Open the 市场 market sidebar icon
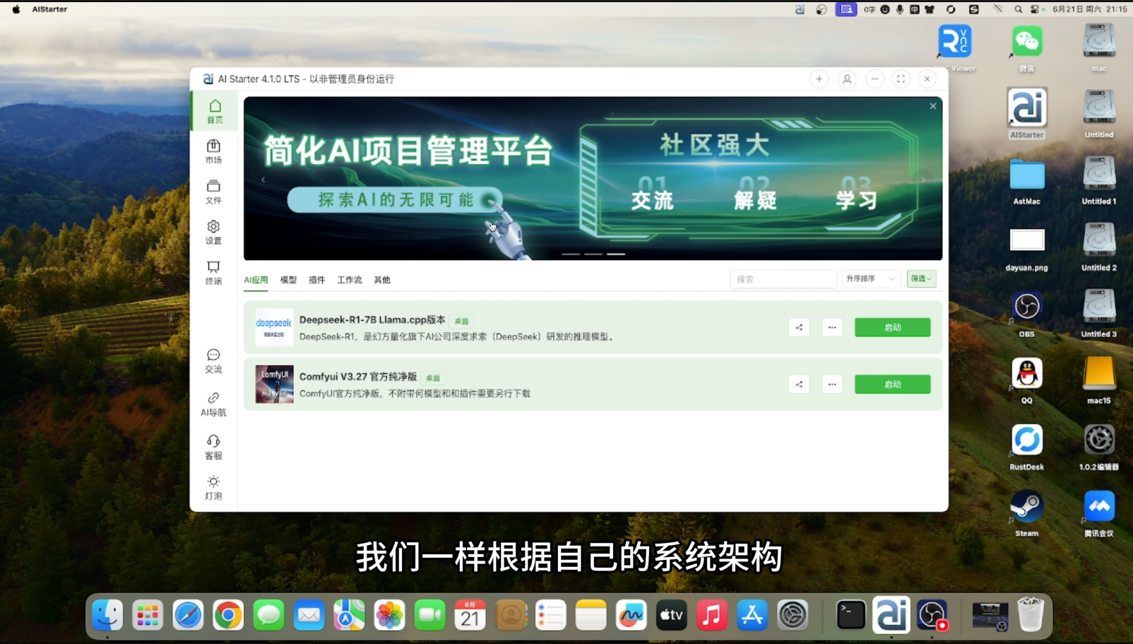Image resolution: width=1133 pixels, height=644 pixels. pyautogui.click(x=213, y=152)
